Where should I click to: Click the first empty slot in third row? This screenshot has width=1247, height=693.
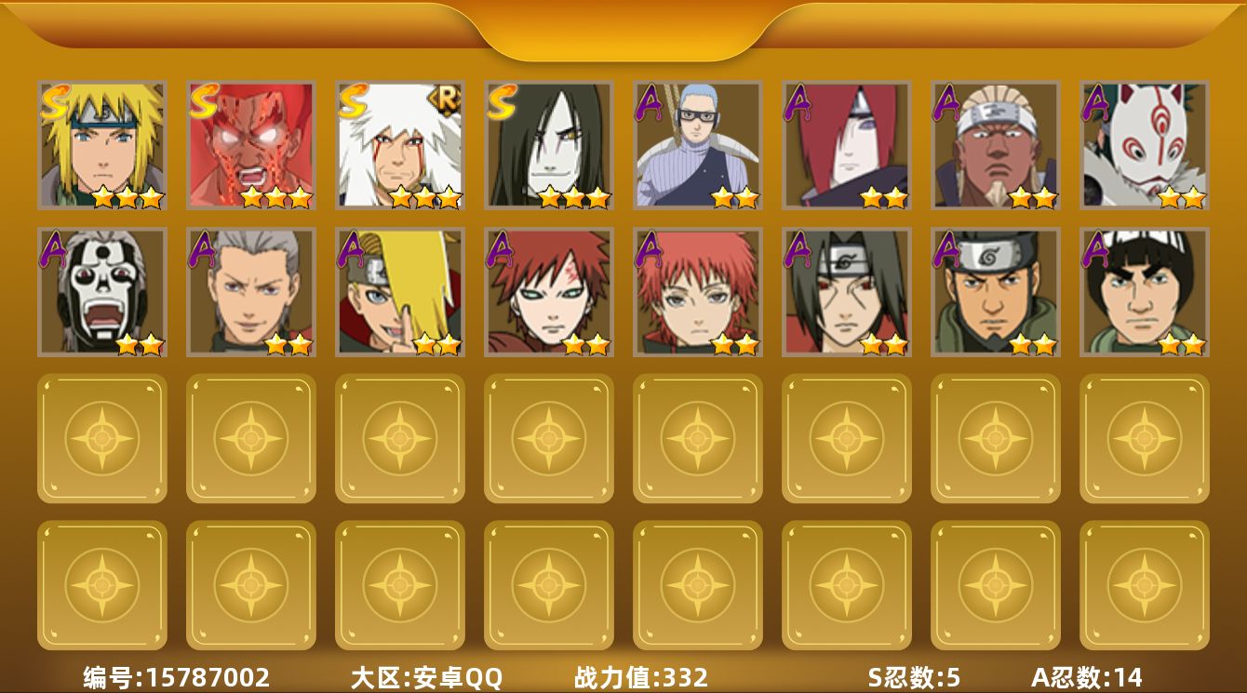click(102, 438)
